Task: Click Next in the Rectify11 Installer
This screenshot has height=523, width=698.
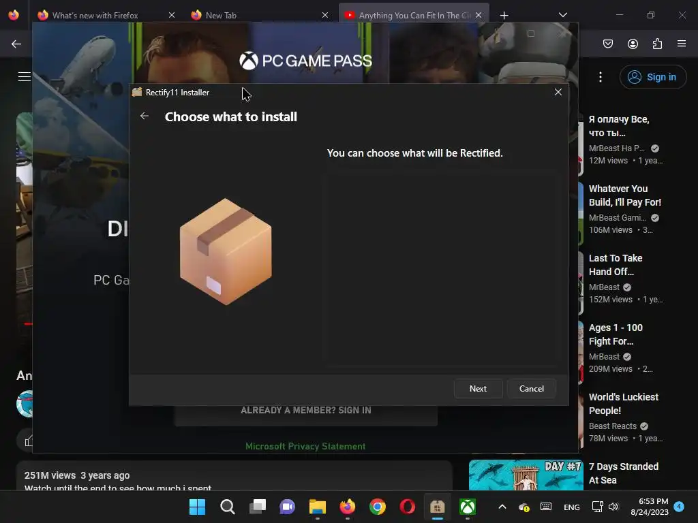Action: point(478,388)
